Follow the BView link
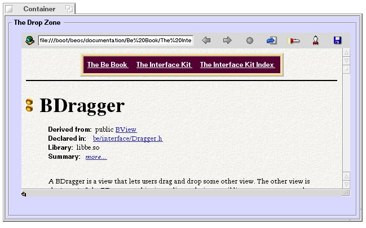This screenshot has height=228, width=366. [126, 129]
